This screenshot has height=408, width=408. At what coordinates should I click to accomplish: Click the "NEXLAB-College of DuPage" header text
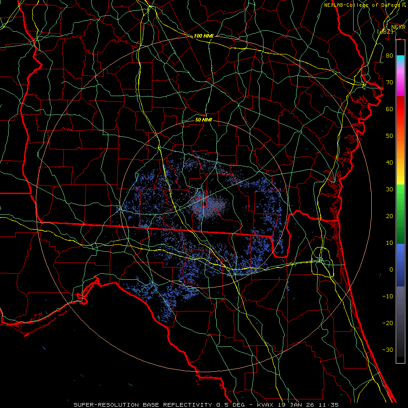pyautogui.click(x=362, y=5)
